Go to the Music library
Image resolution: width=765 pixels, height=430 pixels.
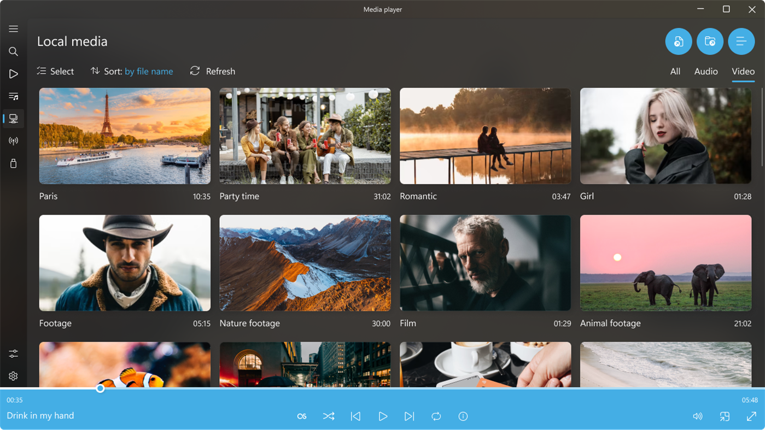[13, 96]
